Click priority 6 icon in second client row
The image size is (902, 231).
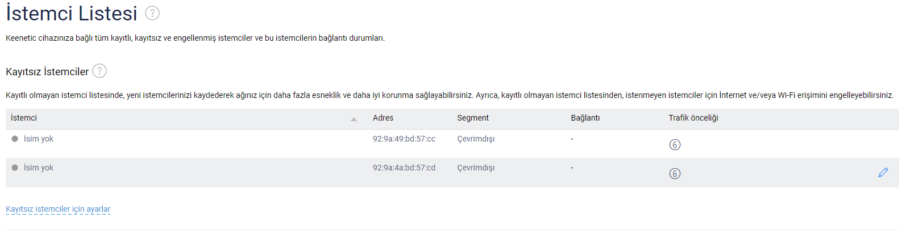pos(675,174)
